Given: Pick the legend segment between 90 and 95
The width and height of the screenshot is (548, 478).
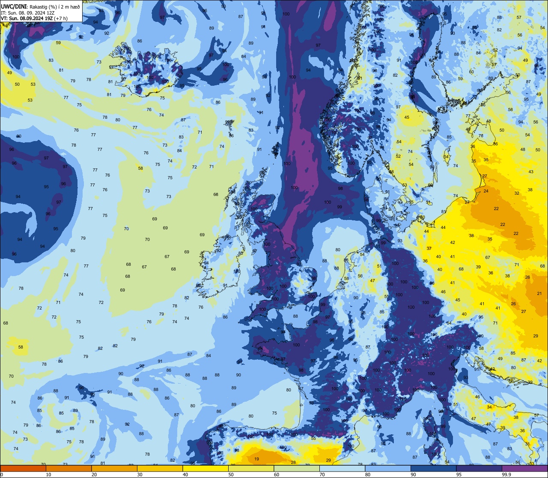Looking at the screenshot, I should click(433, 468).
